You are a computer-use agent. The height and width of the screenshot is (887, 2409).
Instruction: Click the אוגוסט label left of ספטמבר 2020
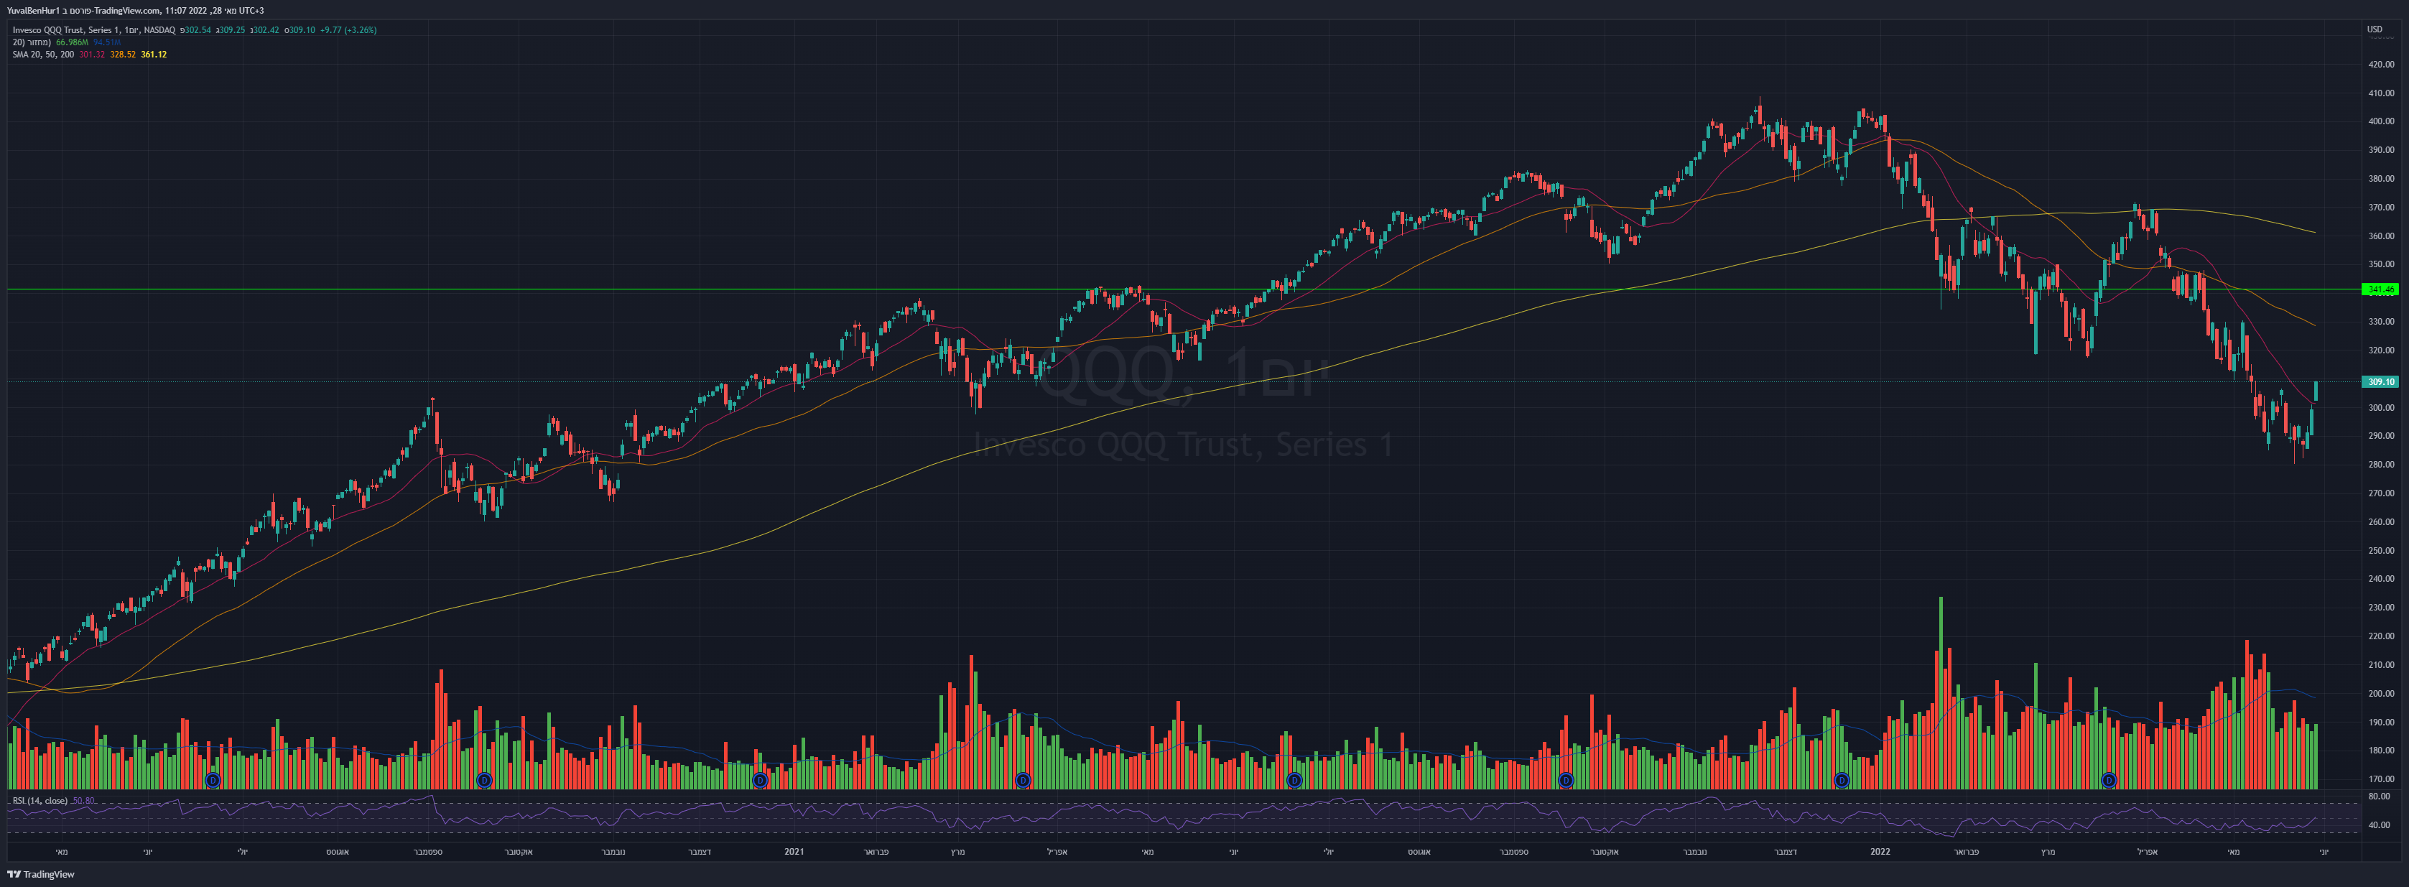pyautogui.click(x=338, y=852)
